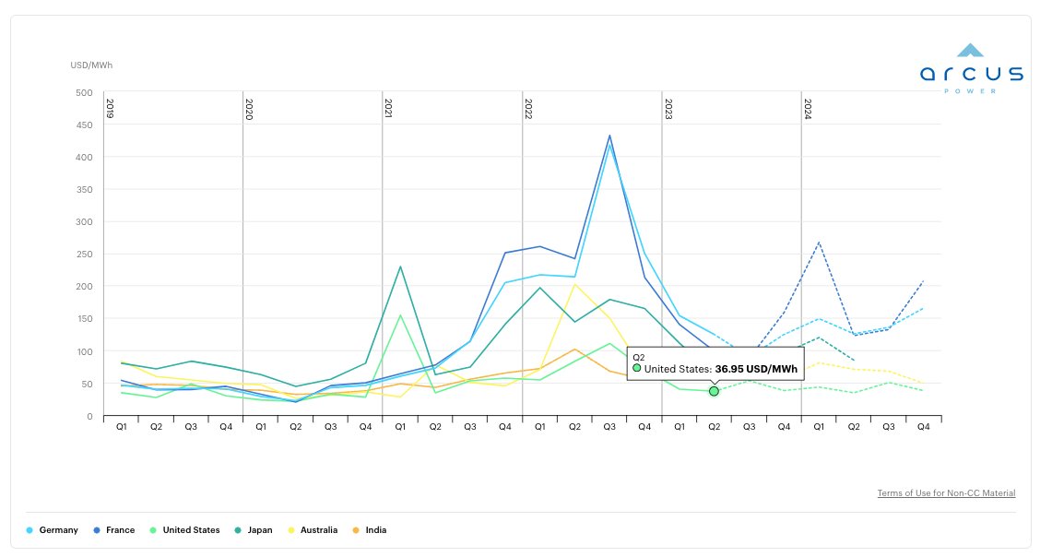Click the United States tooltip value
Viewport: 1040px width, 557px height.
pos(757,368)
